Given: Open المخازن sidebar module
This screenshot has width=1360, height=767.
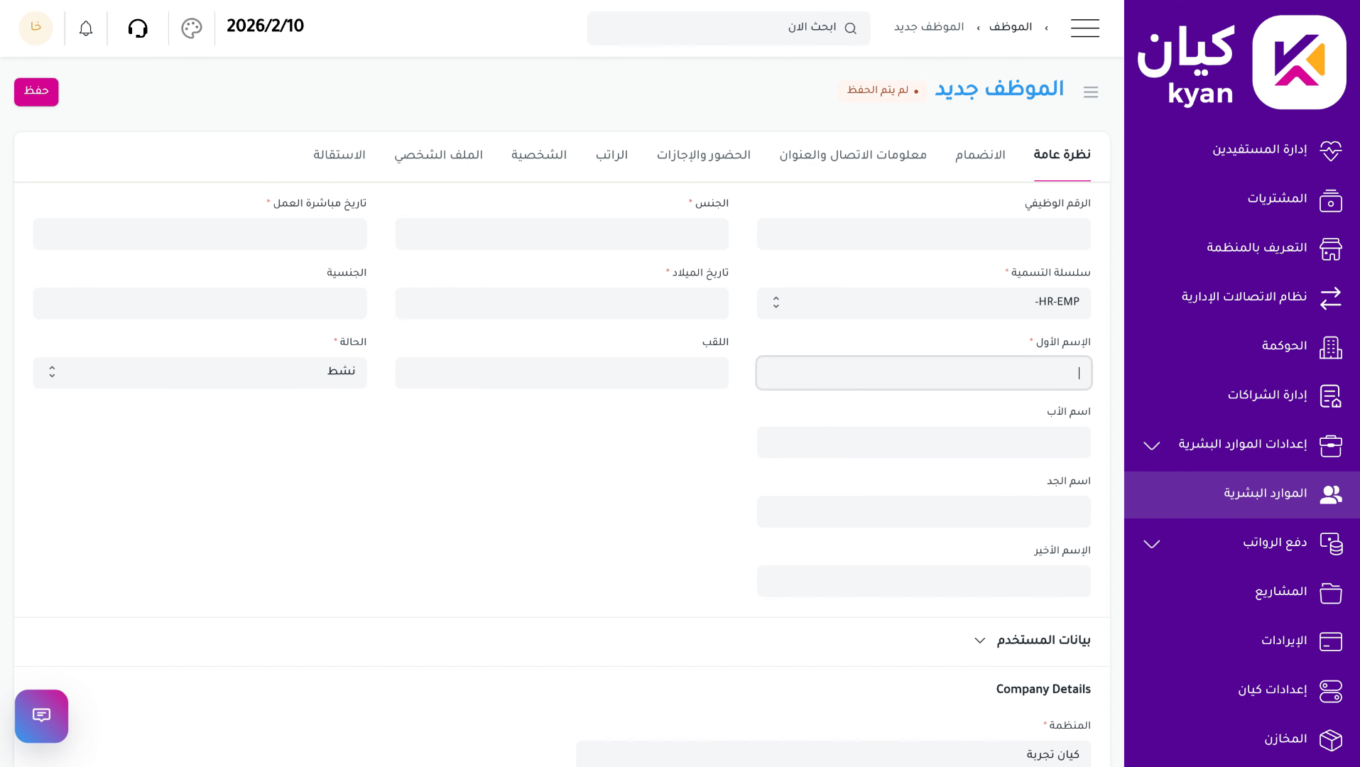Looking at the screenshot, I should pyautogui.click(x=1285, y=739).
